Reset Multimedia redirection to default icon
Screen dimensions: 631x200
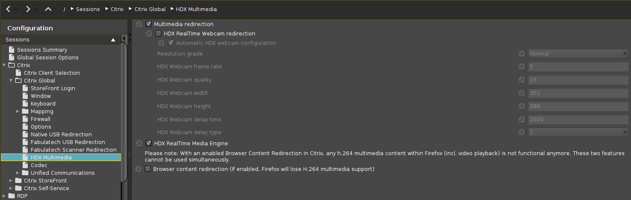click(139, 24)
